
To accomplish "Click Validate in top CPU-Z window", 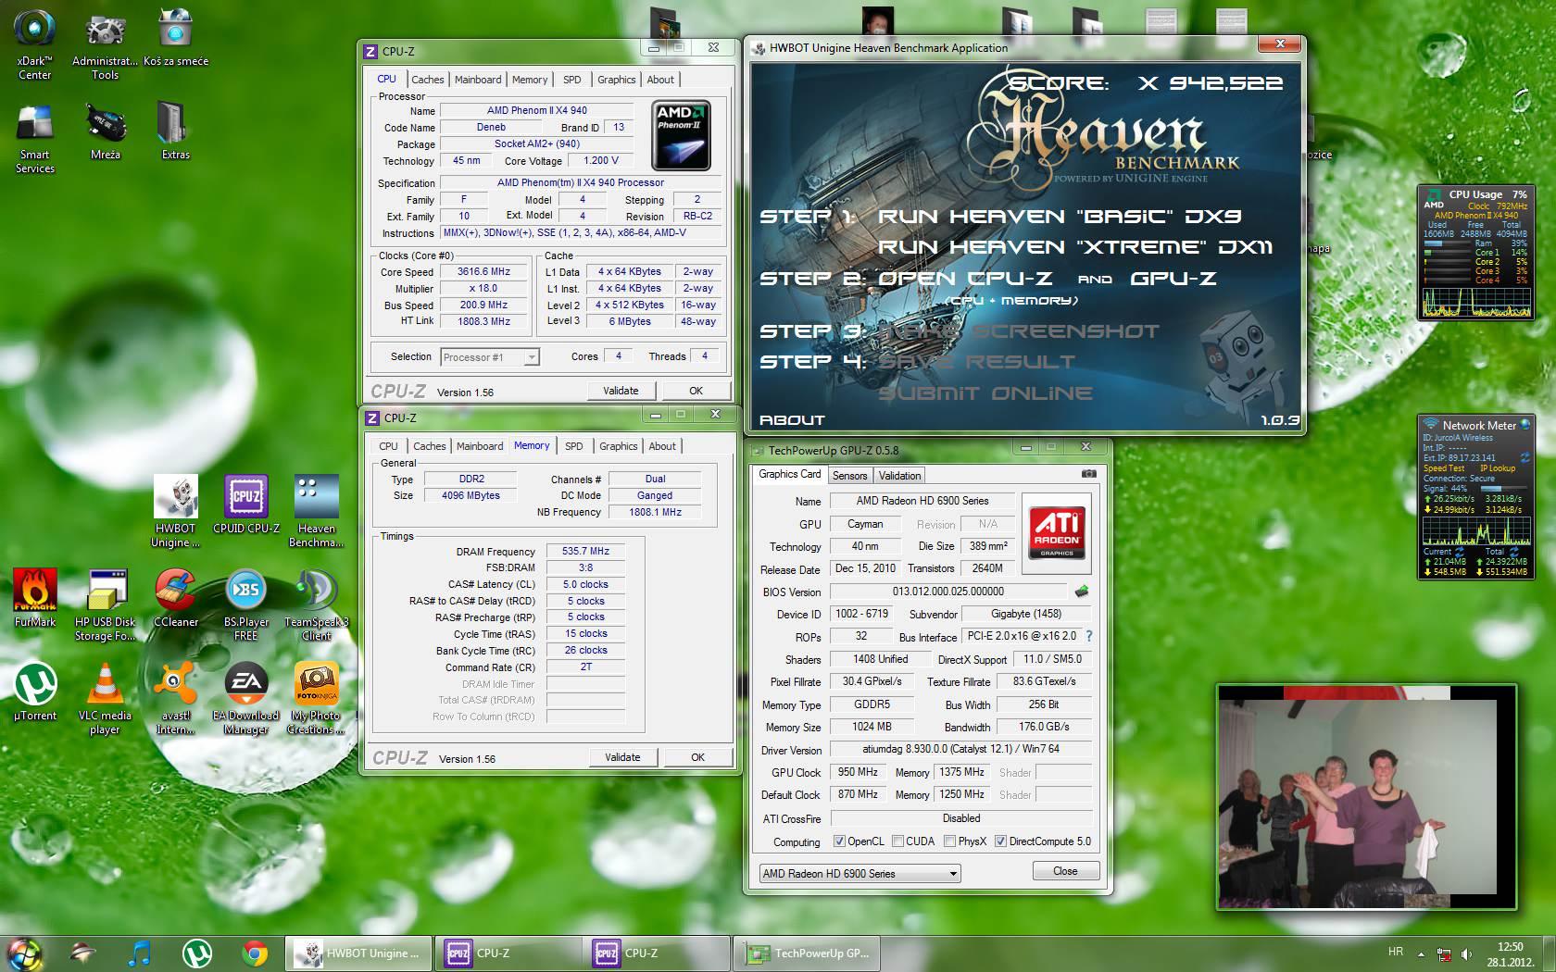I will (x=621, y=391).
